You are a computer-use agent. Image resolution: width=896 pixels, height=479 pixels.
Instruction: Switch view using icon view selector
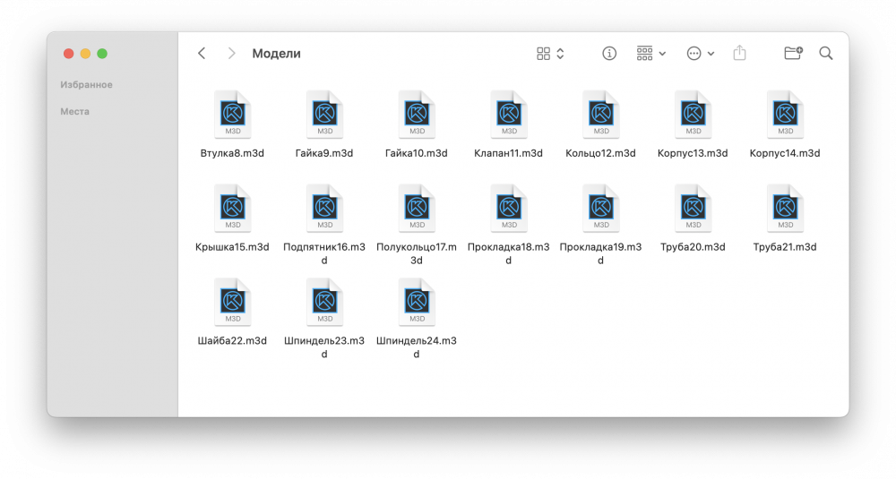(550, 54)
